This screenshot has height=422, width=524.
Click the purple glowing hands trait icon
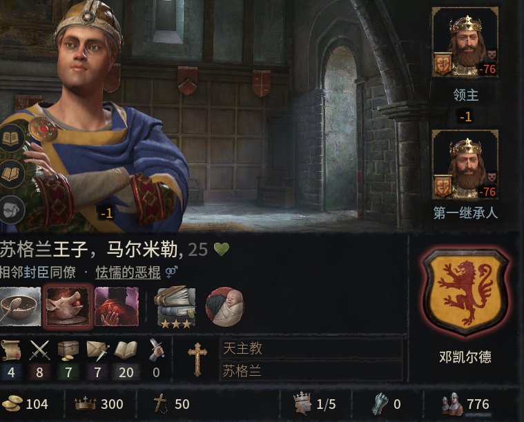pyautogui.click(x=117, y=306)
